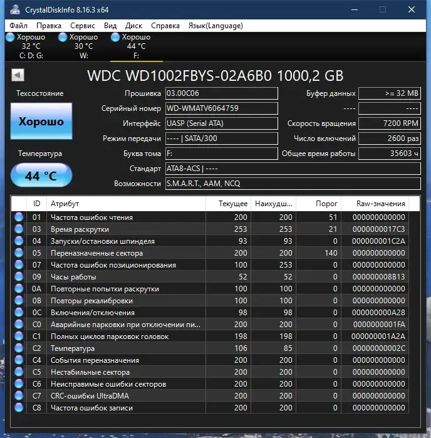Click status orb for События переназначения row
Screen dimensions: 431x438
[x=19, y=360]
